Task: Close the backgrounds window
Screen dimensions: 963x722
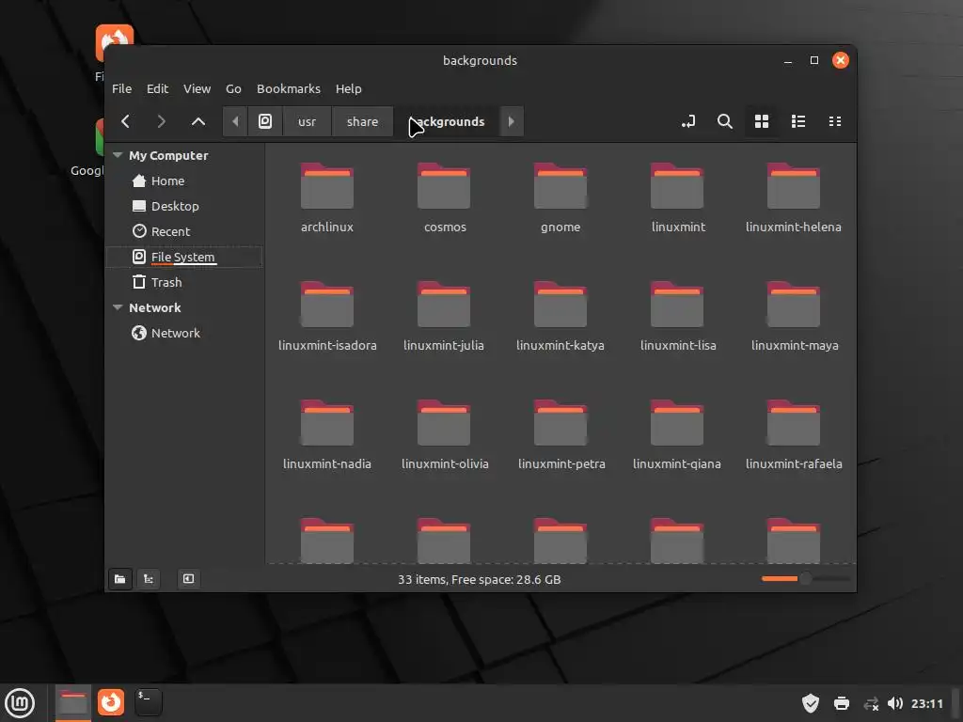Action: point(840,60)
